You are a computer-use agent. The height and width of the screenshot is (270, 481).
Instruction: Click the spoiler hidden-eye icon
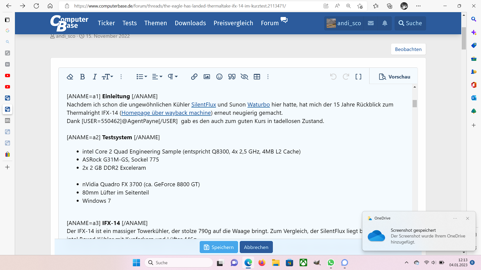click(x=244, y=77)
